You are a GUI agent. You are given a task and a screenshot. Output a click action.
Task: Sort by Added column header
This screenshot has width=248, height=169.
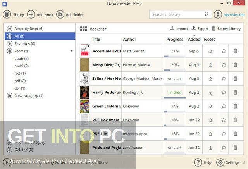click(x=194, y=39)
